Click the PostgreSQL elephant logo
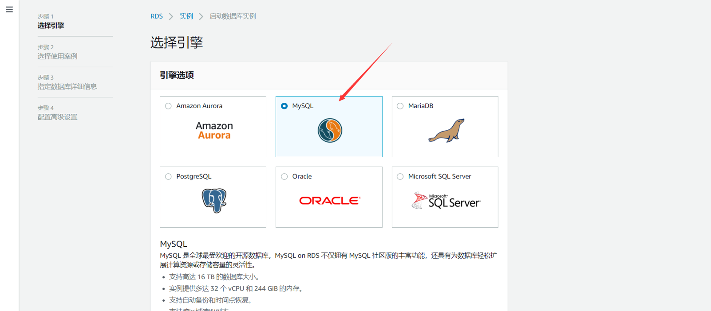Viewport: 711px width, 311px height. tap(214, 201)
